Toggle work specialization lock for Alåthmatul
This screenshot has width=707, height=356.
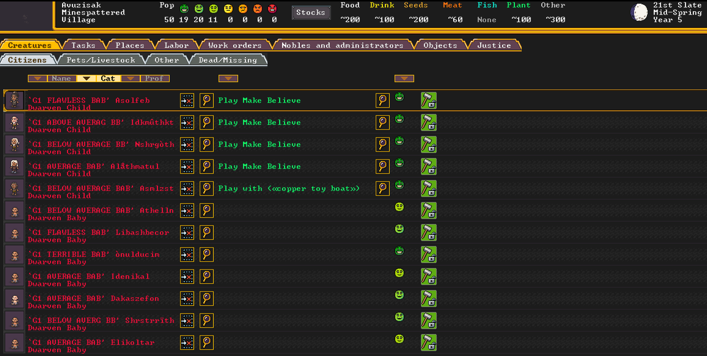tap(428, 166)
